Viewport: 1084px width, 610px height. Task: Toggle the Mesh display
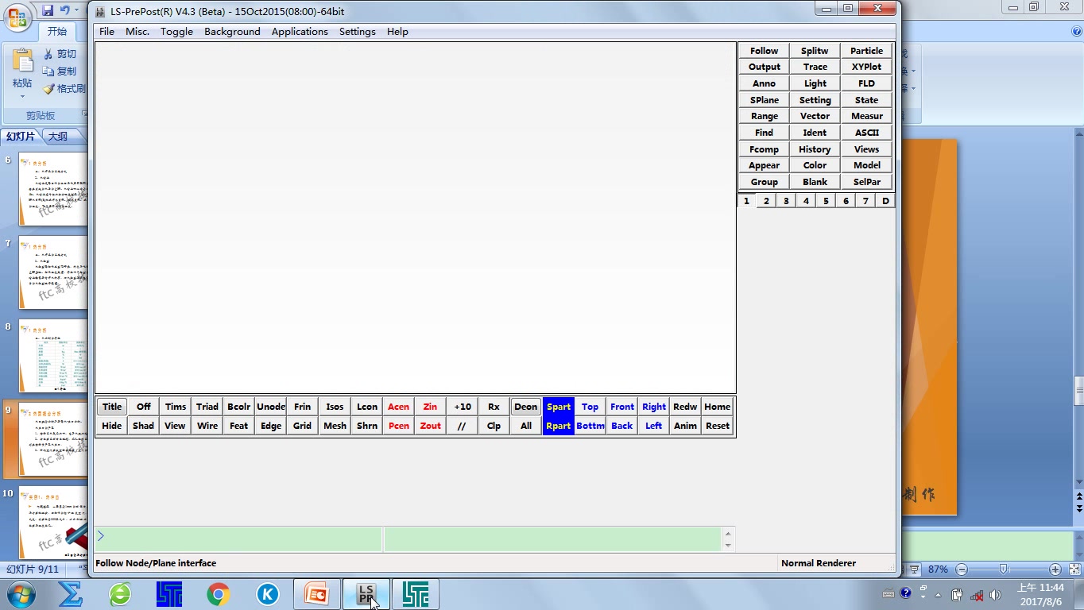point(335,426)
